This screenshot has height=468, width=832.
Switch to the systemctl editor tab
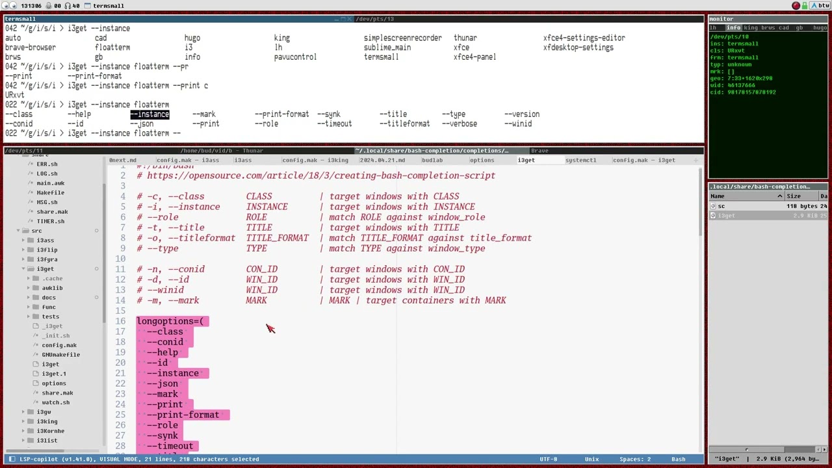click(x=580, y=160)
